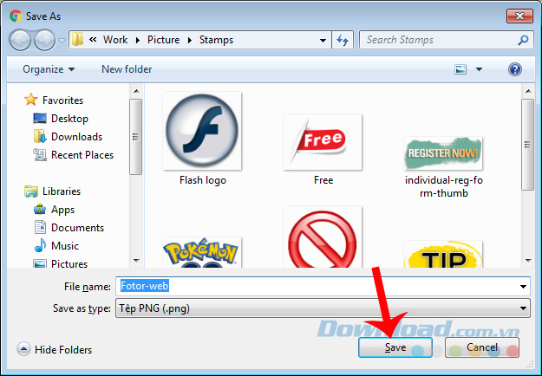Select the Stamps breadcrumb segment

216,40
